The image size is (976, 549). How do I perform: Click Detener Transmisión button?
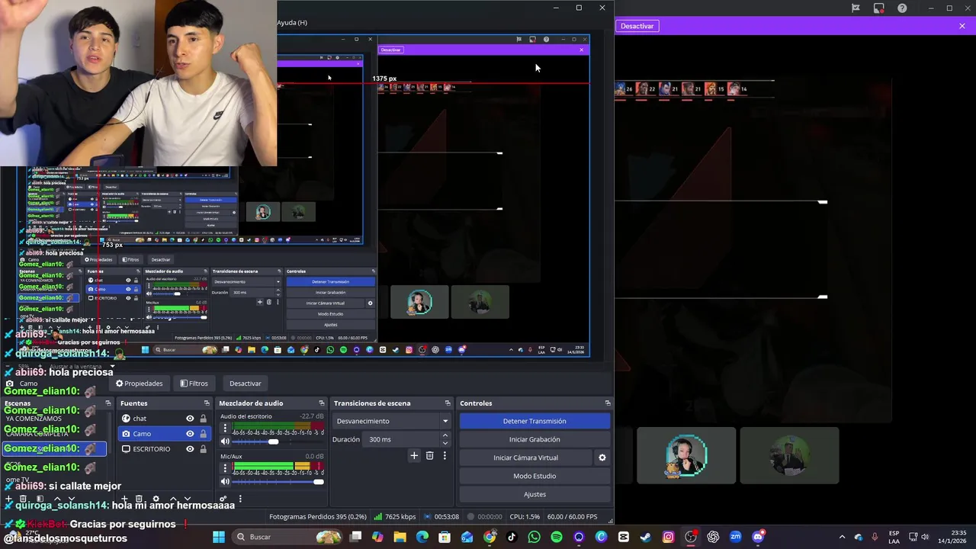point(535,421)
